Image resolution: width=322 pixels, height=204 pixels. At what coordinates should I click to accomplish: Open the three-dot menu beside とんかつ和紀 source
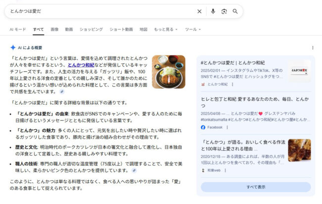pos(232,84)
